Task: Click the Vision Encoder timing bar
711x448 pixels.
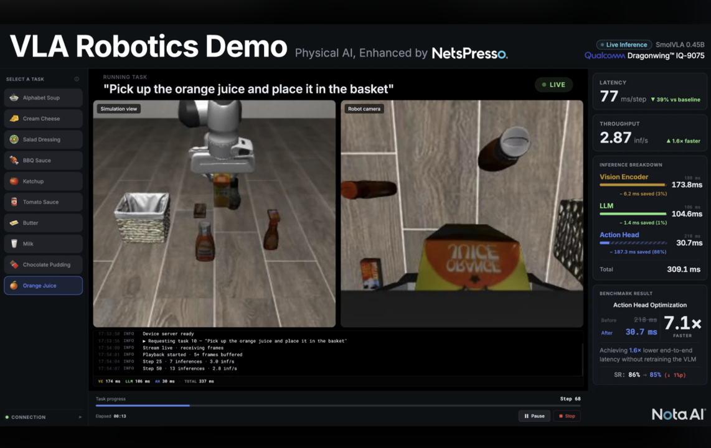Action: pyautogui.click(x=633, y=185)
